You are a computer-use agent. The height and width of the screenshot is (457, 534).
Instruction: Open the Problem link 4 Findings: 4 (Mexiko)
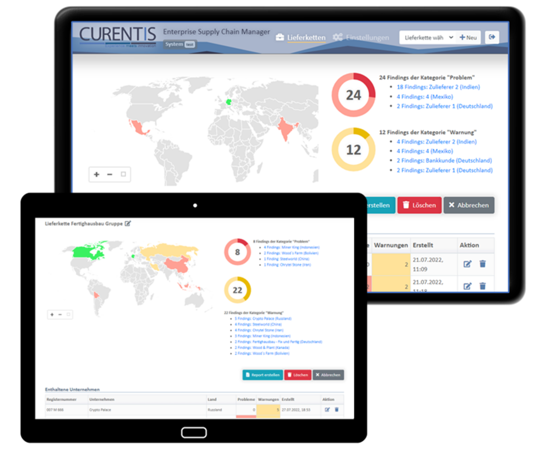coord(425,97)
